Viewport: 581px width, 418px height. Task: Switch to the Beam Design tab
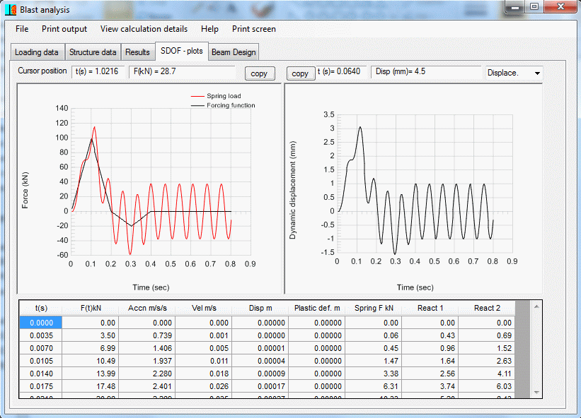click(x=234, y=52)
